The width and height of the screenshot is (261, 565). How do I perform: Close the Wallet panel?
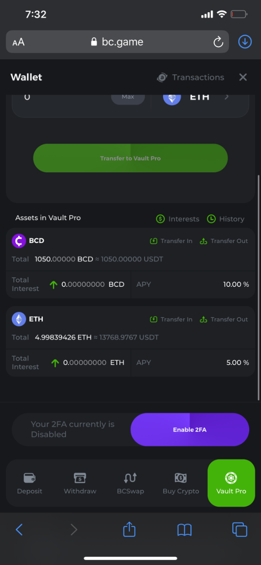coord(243,77)
